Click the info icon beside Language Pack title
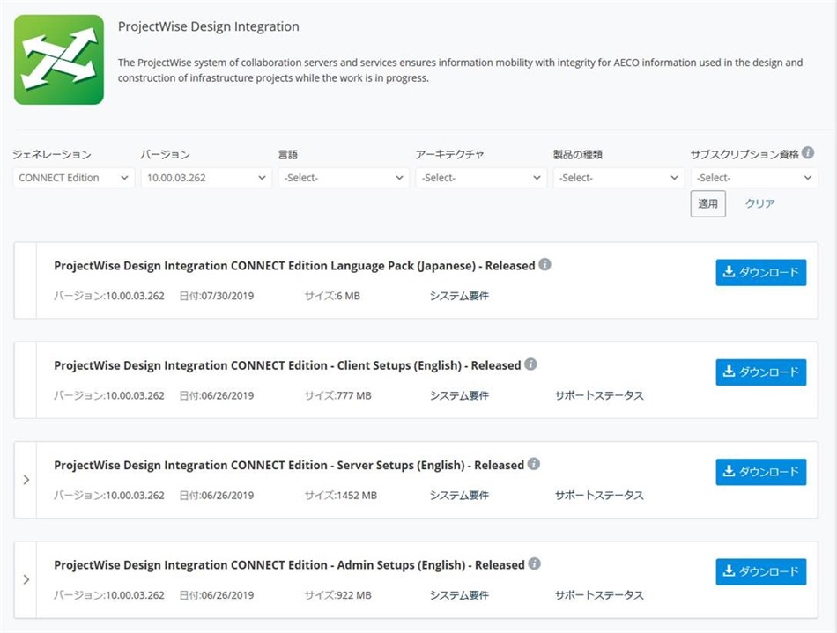Image resolution: width=837 pixels, height=633 pixels. click(x=546, y=264)
